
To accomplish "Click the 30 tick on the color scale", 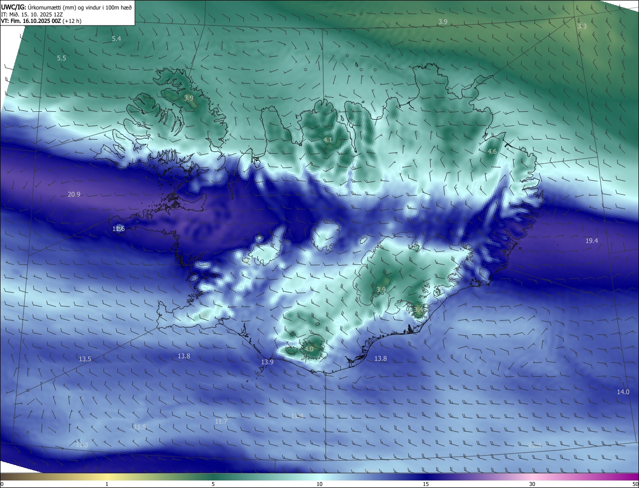I will click(x=532, y=484).
